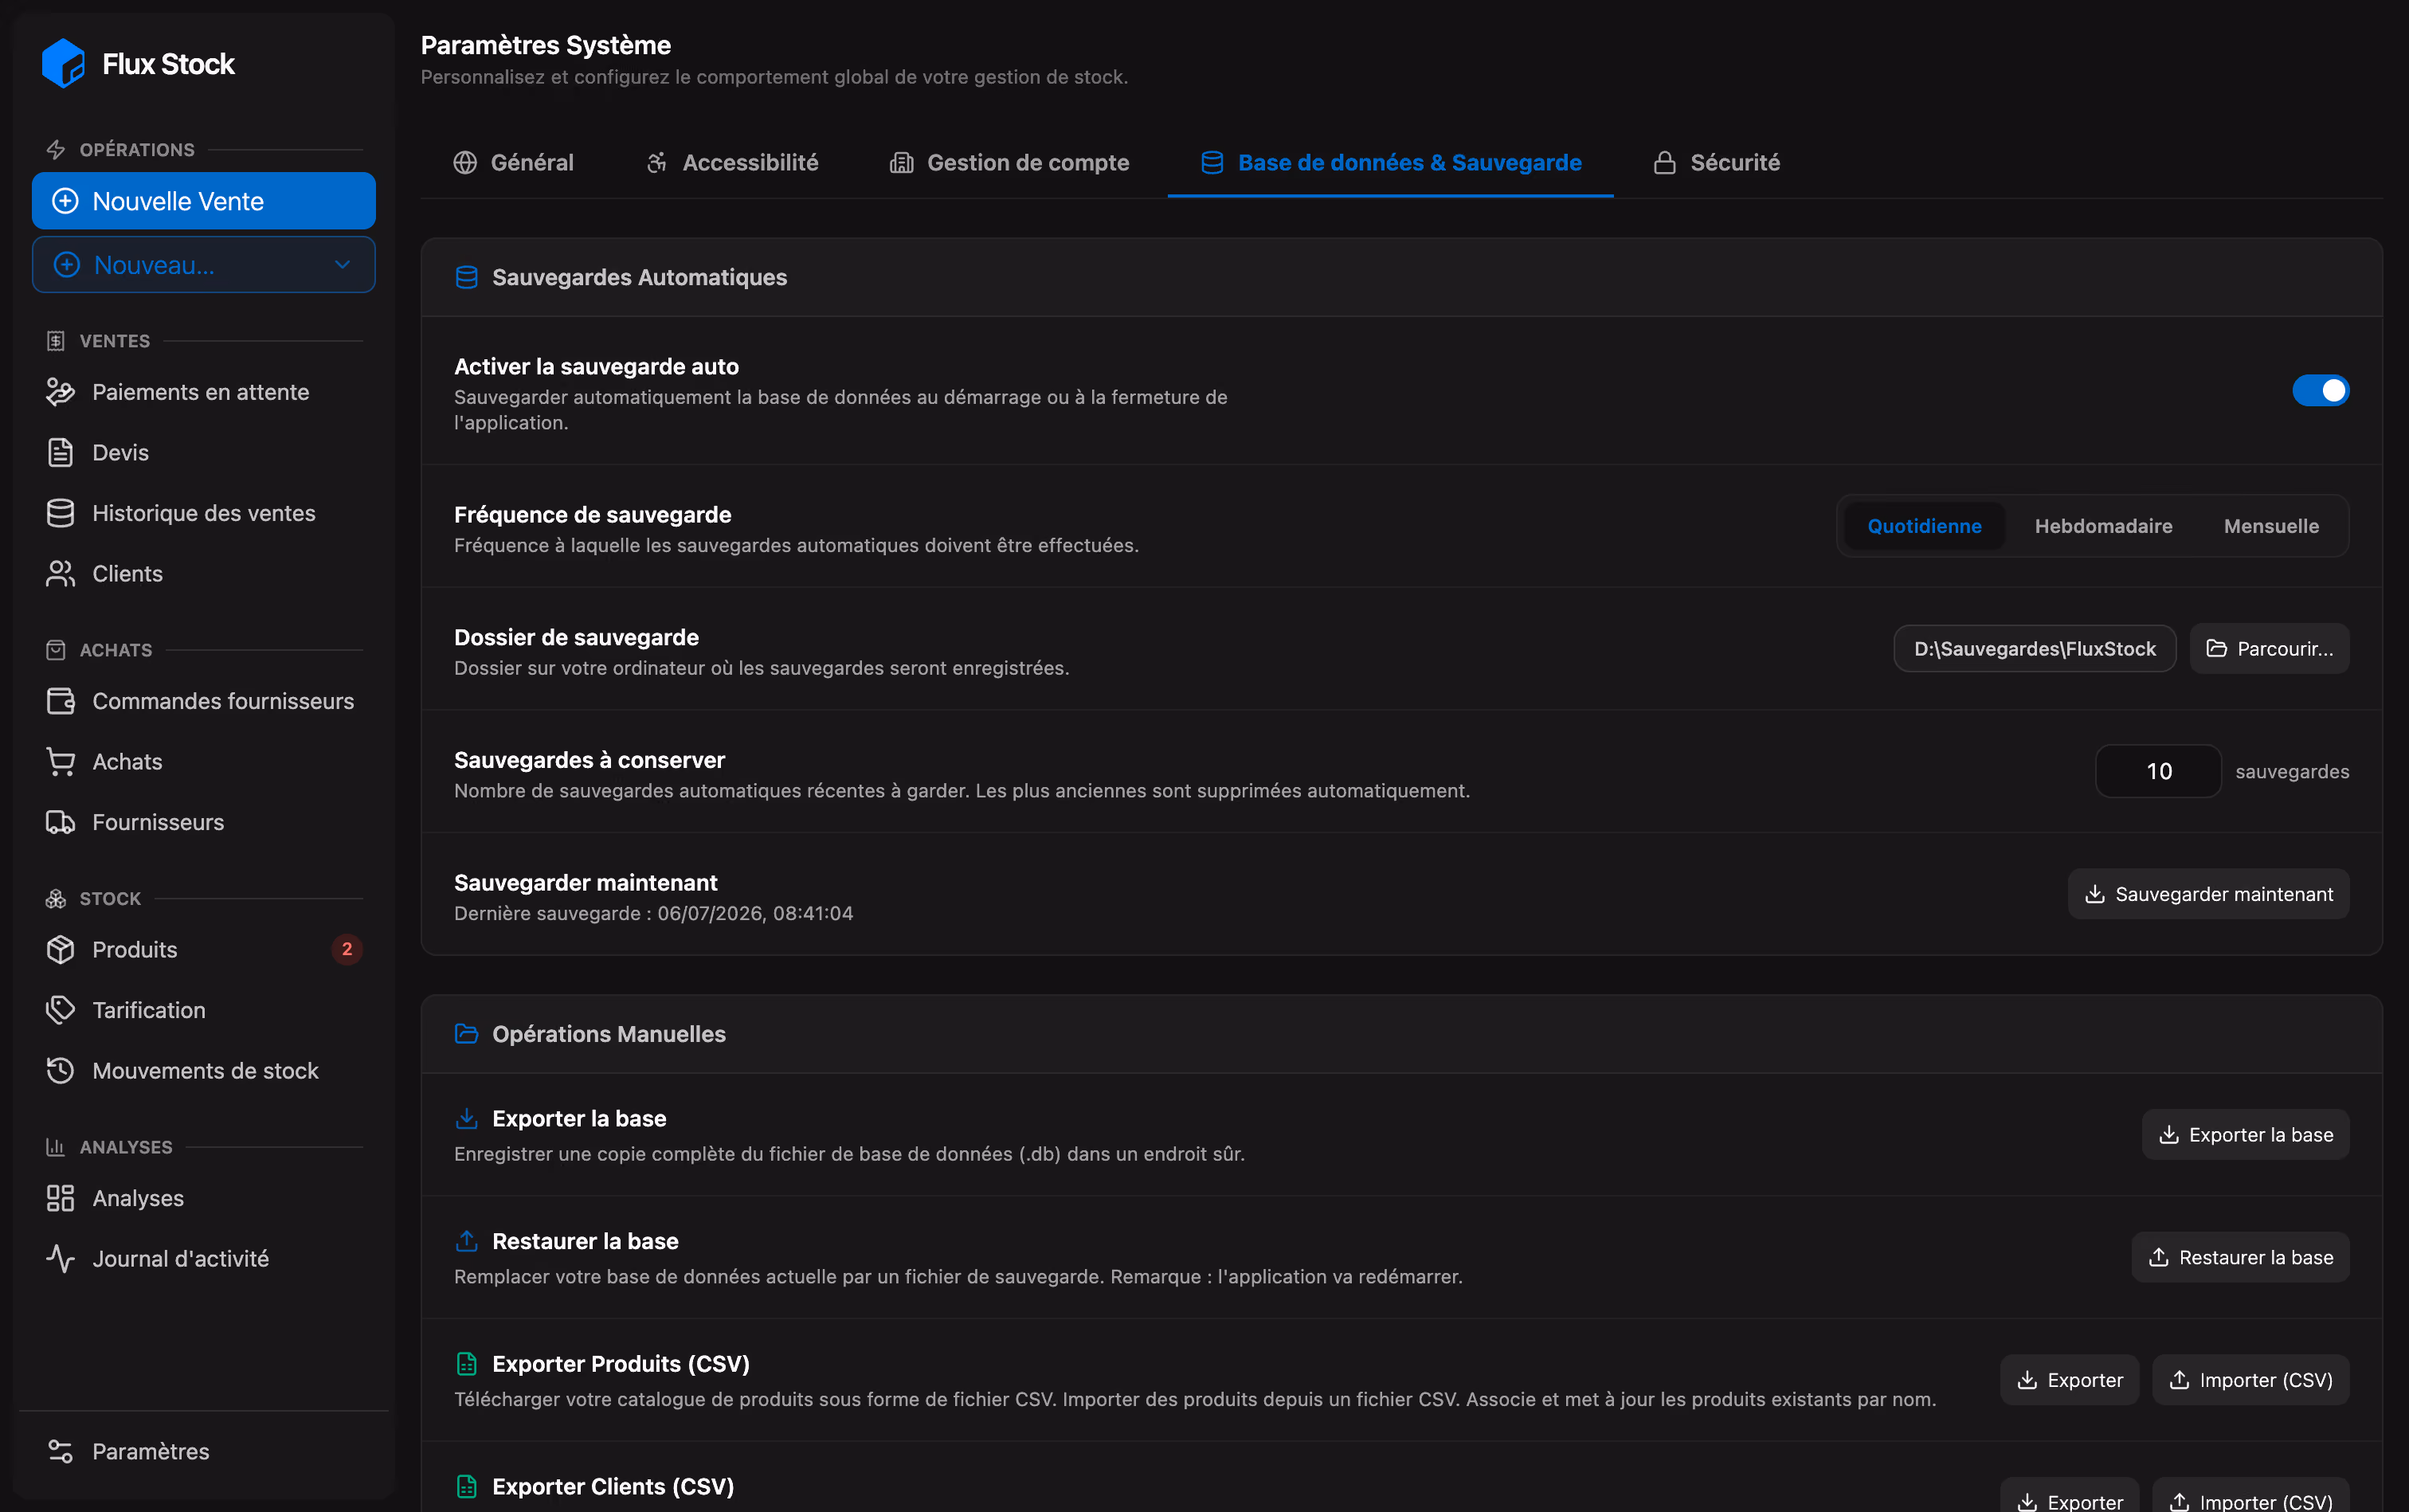Click the Tarification tag icon
Screen dimensions: 2409x1512
point(60,1010)
